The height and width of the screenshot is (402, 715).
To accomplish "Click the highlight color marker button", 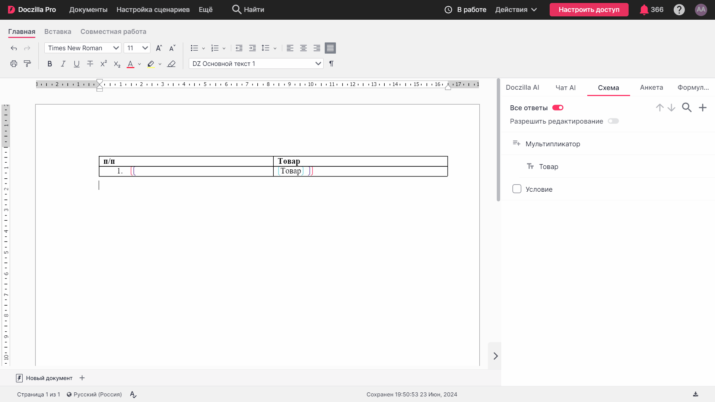I will (x=151, y=64).
